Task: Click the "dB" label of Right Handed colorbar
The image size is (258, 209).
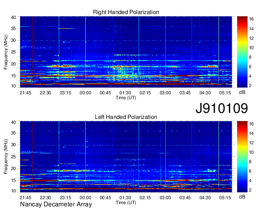Action: click(242, 92)
